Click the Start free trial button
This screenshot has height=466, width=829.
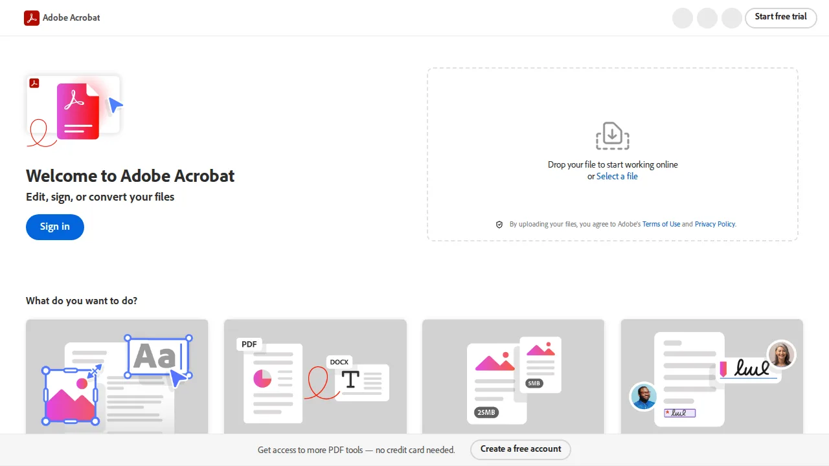(x=780, y=17)
